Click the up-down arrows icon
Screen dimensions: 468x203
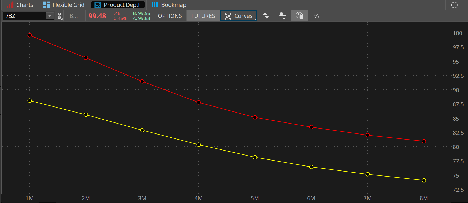pos(266,16)
